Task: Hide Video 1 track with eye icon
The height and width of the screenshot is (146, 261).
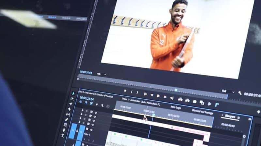Action: pyautogui.click(x=91, y=130)
